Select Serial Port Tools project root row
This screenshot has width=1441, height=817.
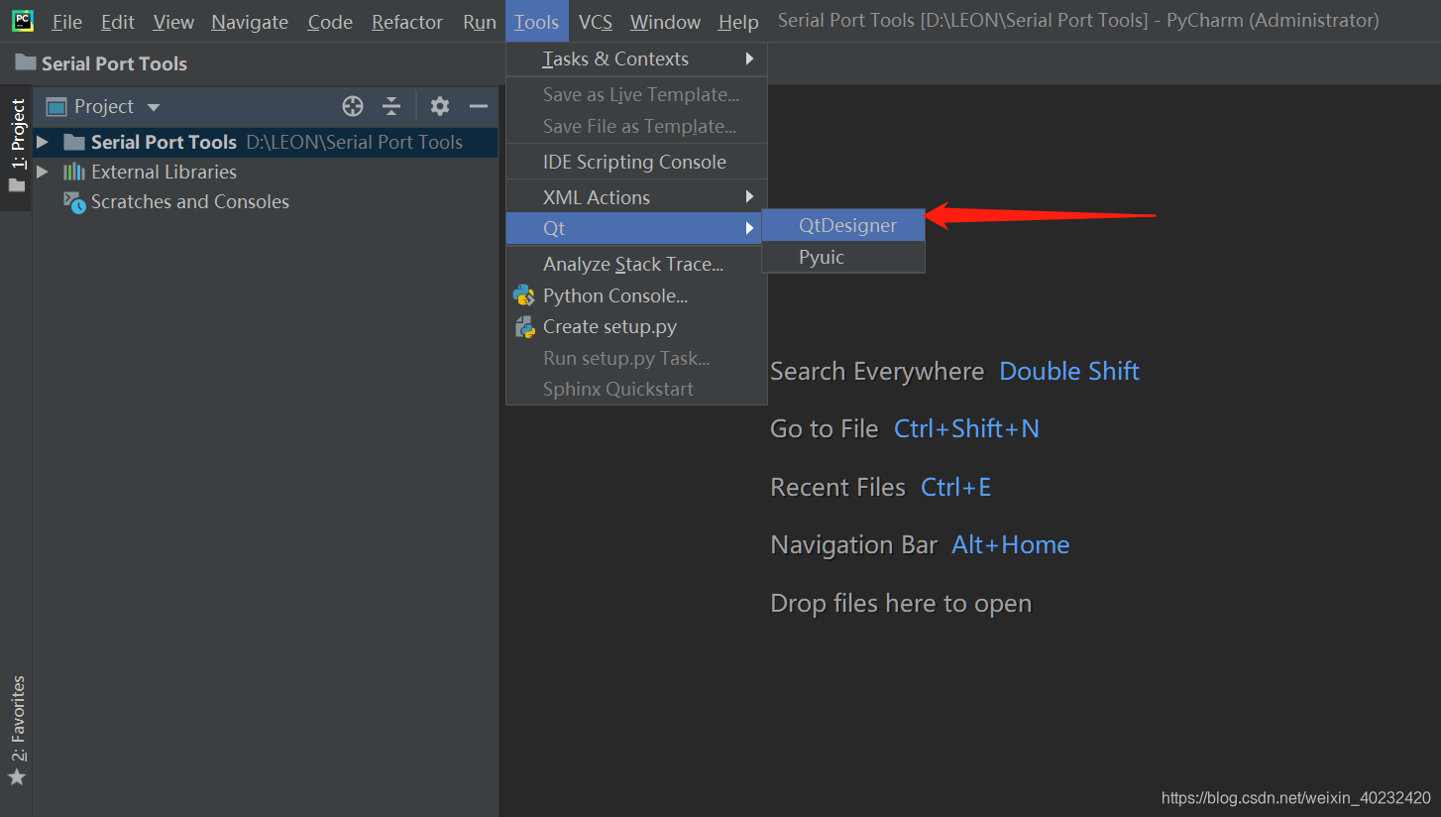[x=265, y=142]
